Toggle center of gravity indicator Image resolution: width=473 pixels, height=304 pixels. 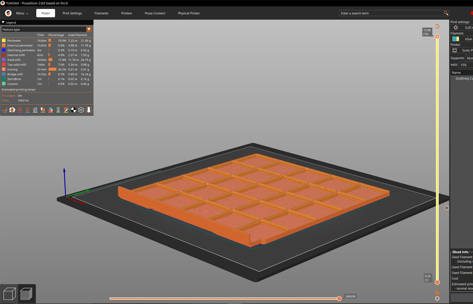74,110
